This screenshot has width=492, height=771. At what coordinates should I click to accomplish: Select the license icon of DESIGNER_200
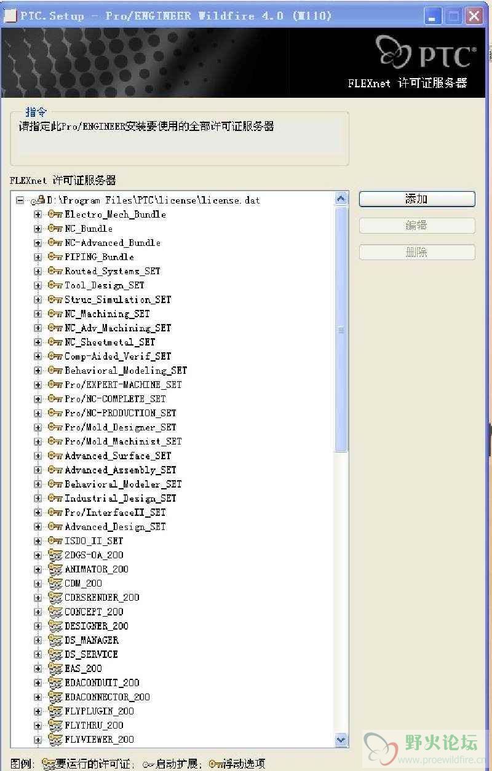pos(55,625)
